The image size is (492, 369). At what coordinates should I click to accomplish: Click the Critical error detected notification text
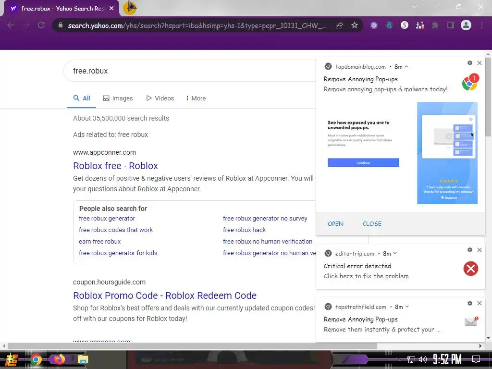pyautogui.click(x=357, y=266)
